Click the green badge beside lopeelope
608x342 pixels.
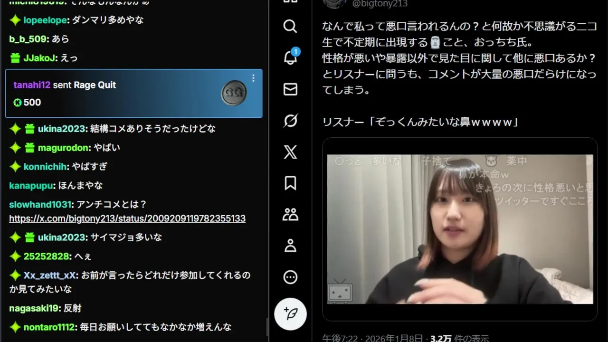15,20
